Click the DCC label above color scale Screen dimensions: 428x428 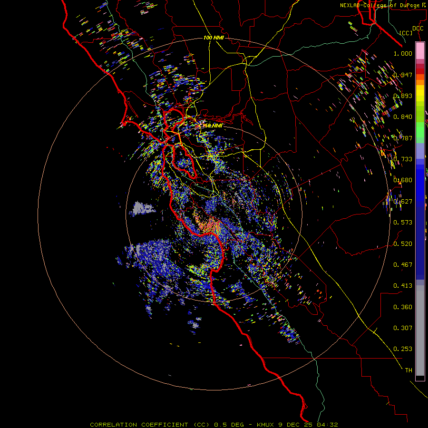click(x=418, y=29)
